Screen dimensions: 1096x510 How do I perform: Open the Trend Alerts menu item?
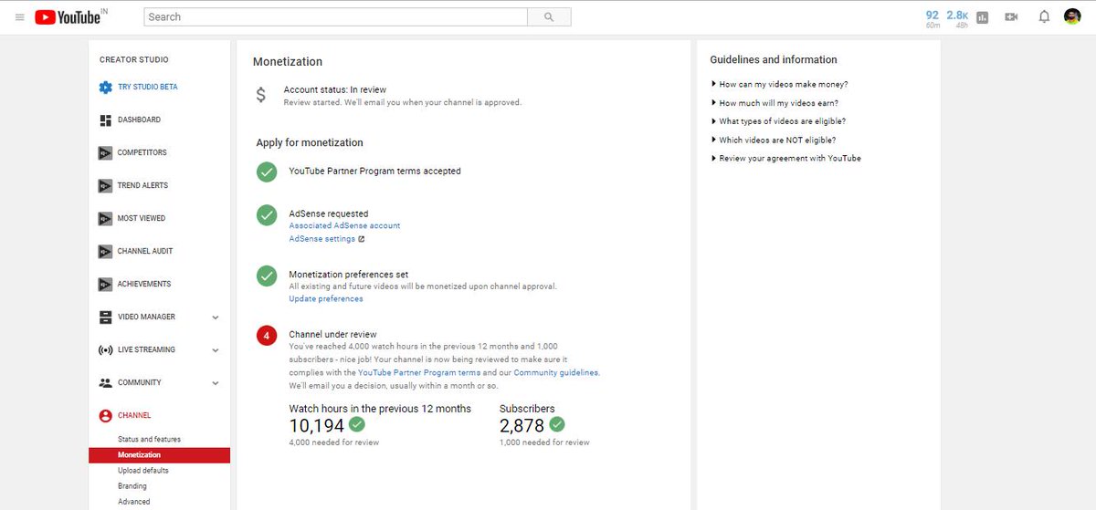pyautogui.click(x=143, y=186)
